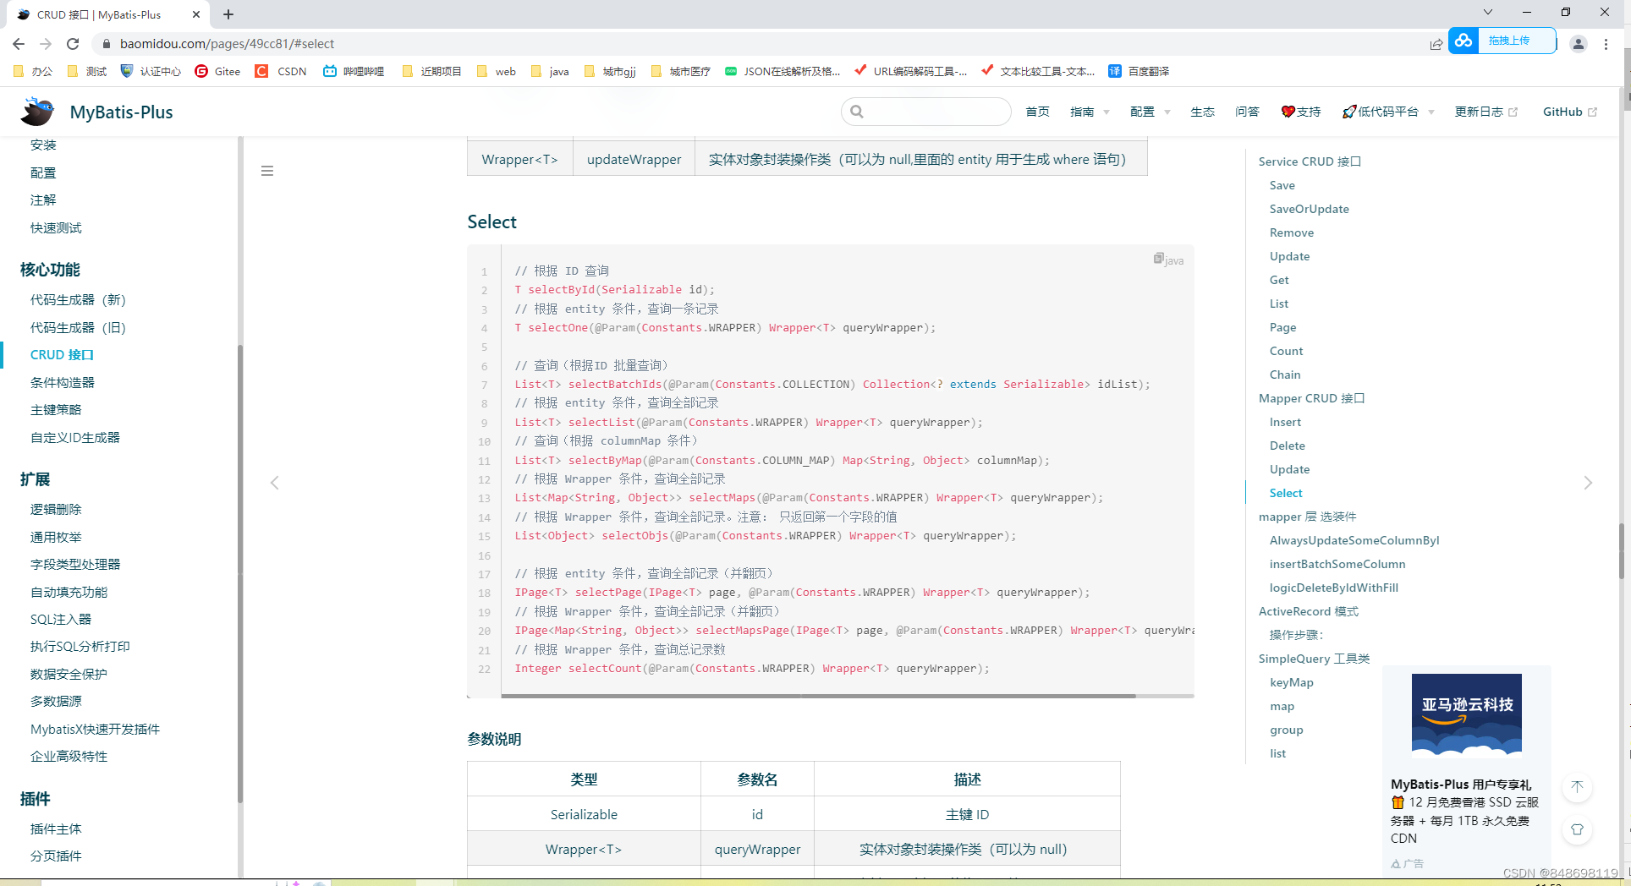Open the GitHub external link
The image size is (1631, 886).
1569,112
